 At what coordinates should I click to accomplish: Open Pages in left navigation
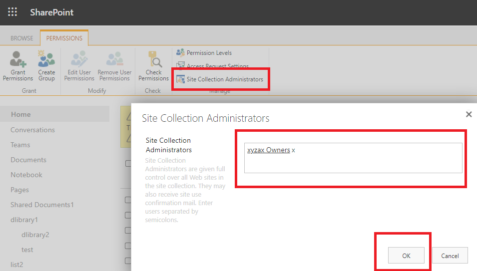point(20,190)
